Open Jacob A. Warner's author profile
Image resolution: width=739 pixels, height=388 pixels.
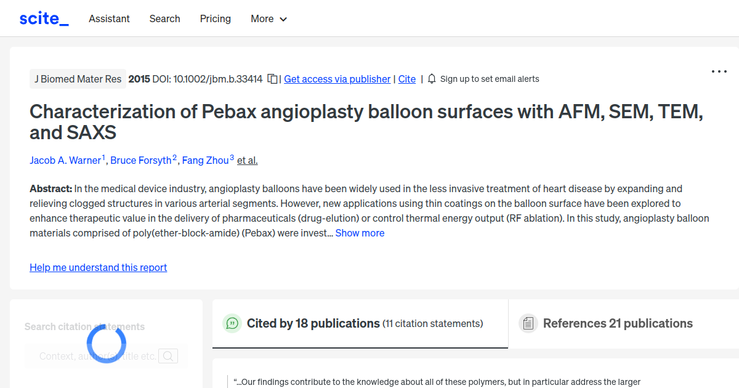[x=65, y=160]
